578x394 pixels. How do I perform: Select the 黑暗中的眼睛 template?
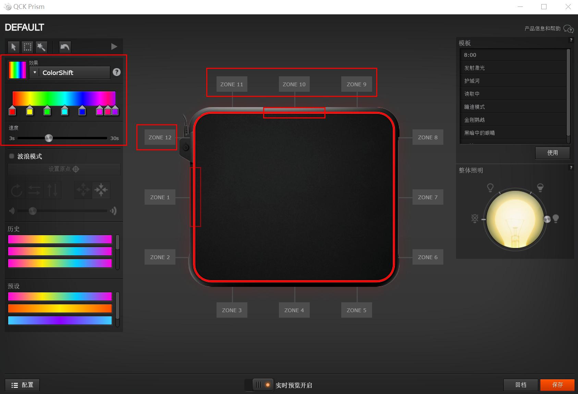coord(513,133)
